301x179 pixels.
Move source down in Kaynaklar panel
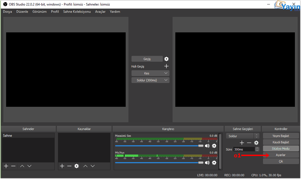93,166
